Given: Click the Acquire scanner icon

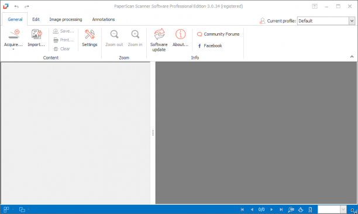Looking at the screenshot, I should [14, 34].
